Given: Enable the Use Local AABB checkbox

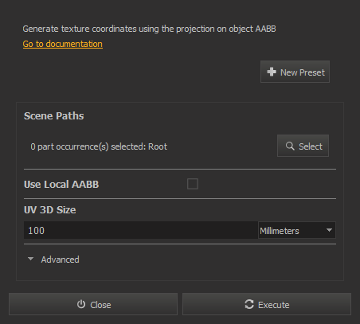Looking at the screenshot, I should click(x=193, y=184).
